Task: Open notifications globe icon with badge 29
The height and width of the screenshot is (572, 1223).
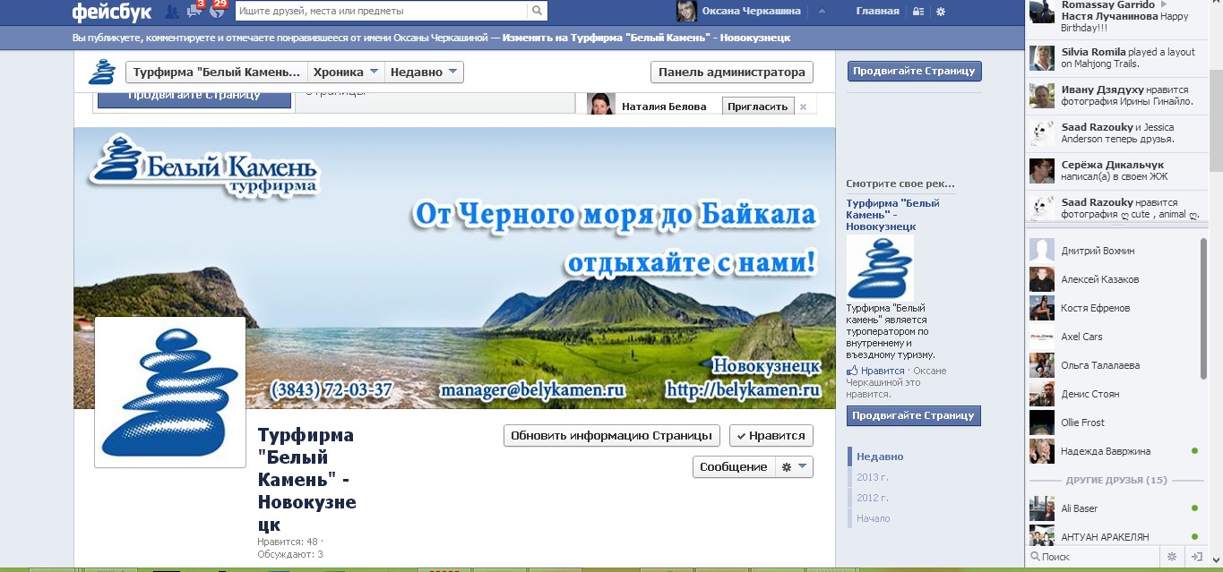Action: tap(217, 11)
